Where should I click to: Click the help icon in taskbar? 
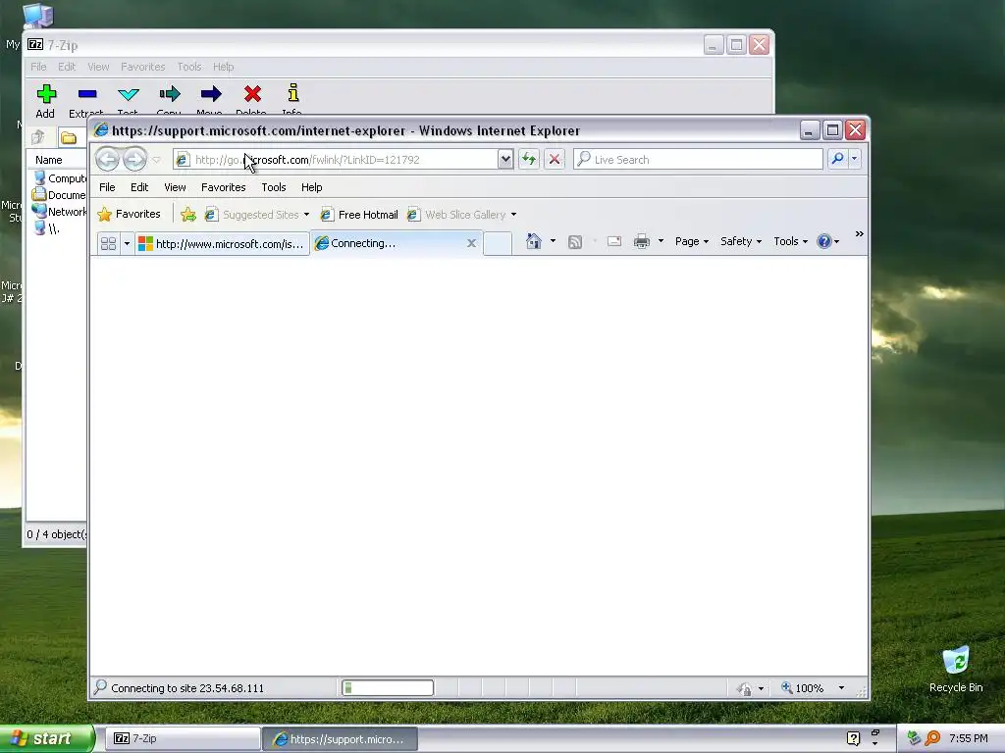(x=853, y=738)
